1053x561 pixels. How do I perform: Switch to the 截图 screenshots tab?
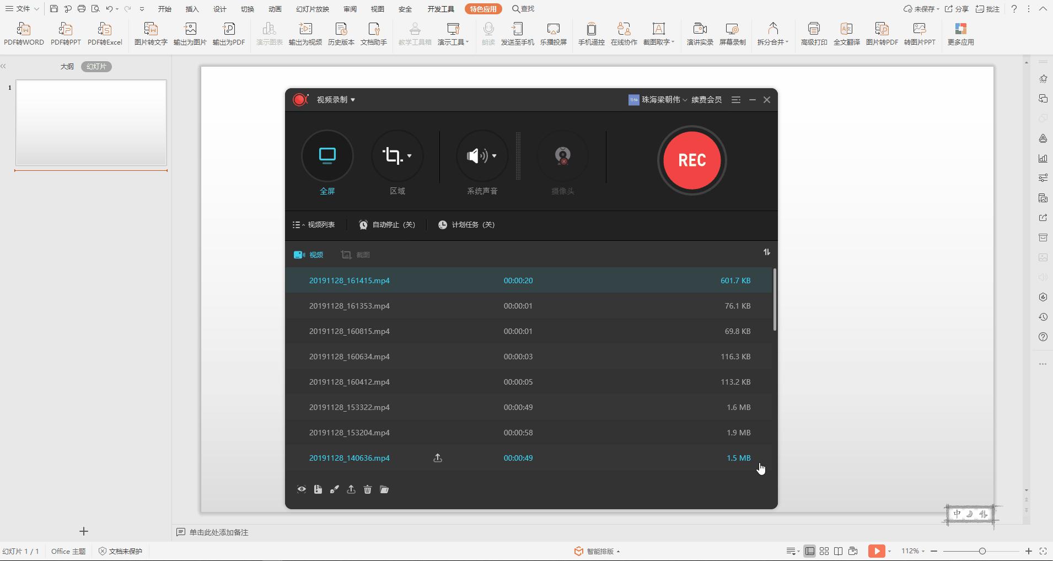356,255
